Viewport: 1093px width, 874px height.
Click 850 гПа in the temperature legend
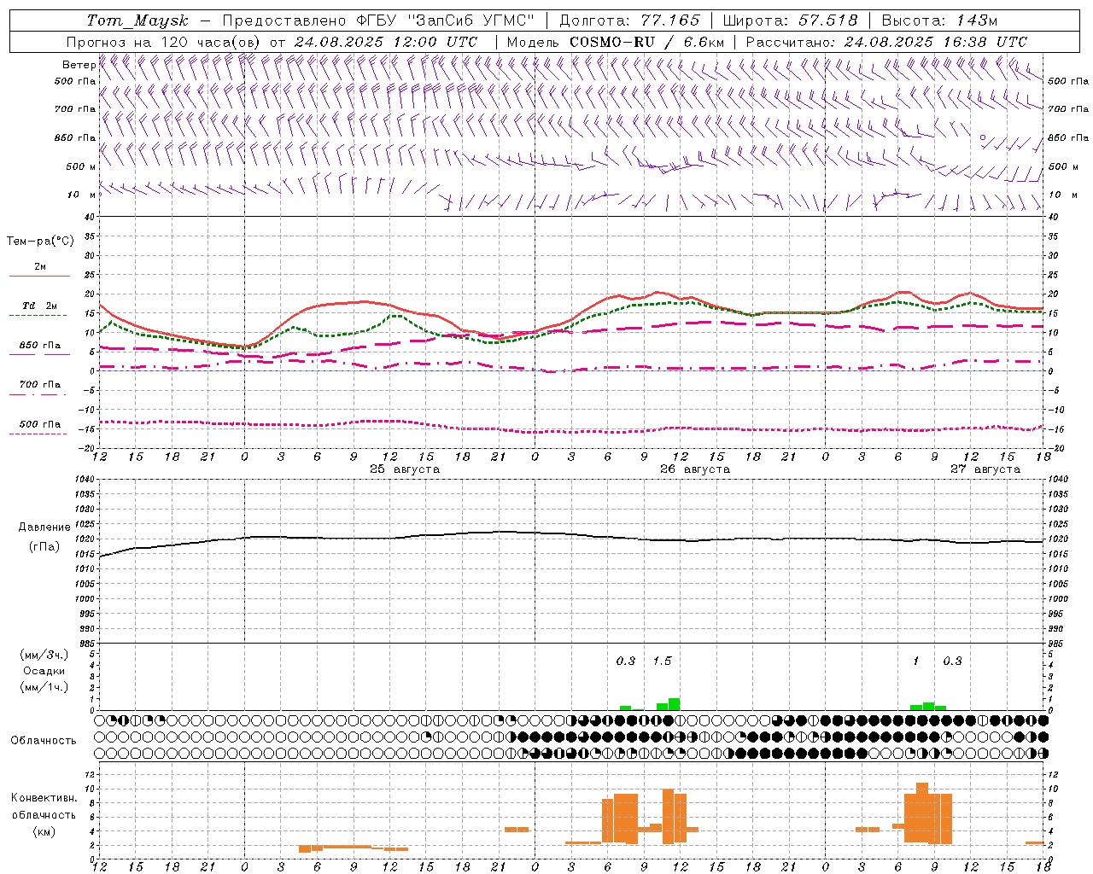click(40, 346)
